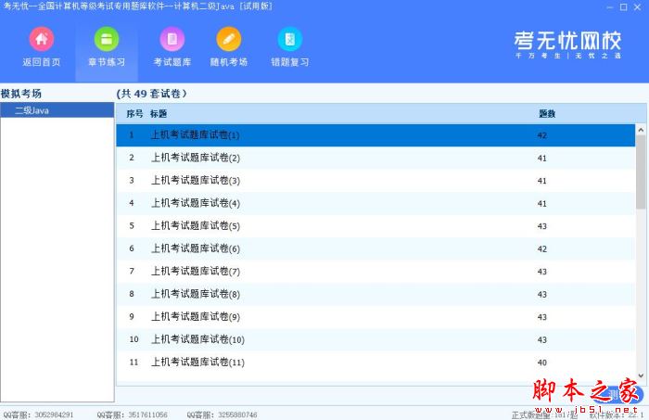Click the 标题 column header
649x420 pixels.
tap(159, 114)
